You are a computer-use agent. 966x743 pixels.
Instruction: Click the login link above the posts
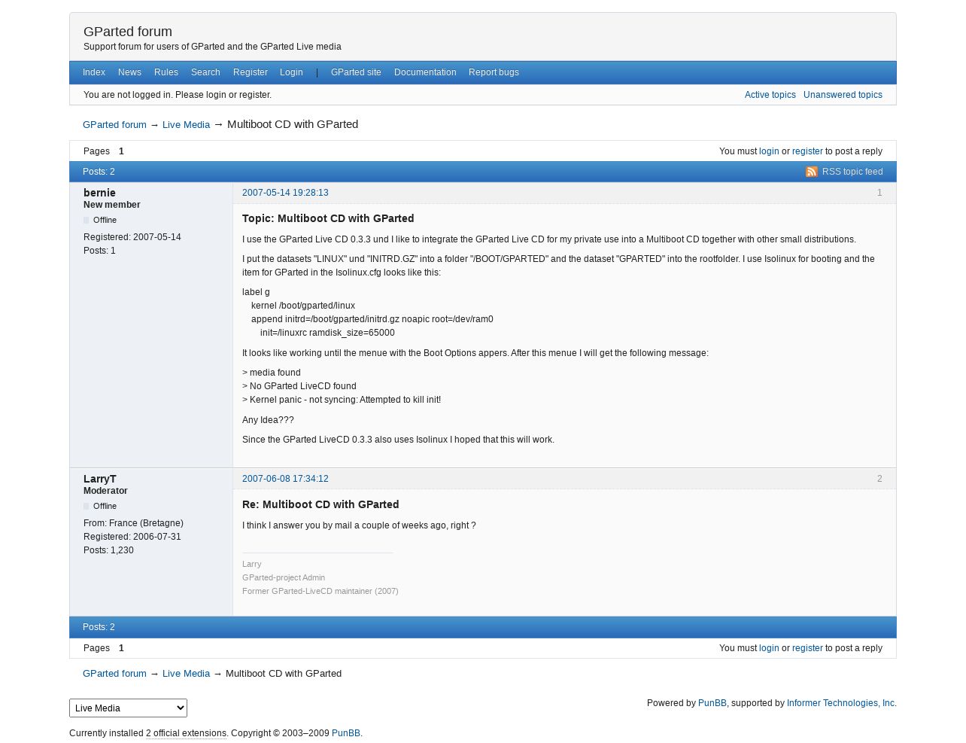point(769,151)
